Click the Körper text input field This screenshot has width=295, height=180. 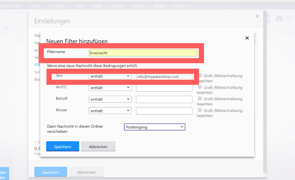pos(164,111)
